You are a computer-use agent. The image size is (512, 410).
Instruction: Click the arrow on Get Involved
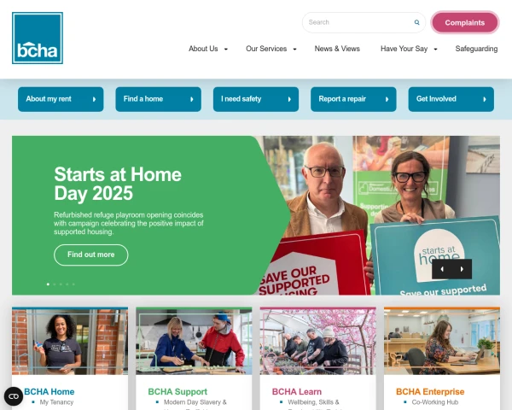pyautogui.click(x=485, y=99)
